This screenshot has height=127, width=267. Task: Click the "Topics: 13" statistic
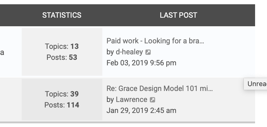tap(62, 46)
